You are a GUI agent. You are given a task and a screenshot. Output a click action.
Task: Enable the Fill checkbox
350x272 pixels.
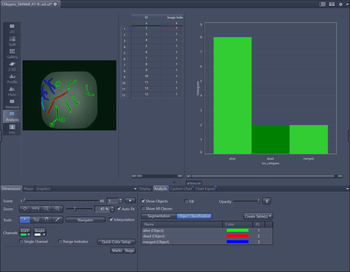[x=186, y=201]
